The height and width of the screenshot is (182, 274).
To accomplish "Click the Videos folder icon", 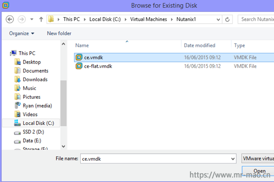I will (x=18, y=114).
